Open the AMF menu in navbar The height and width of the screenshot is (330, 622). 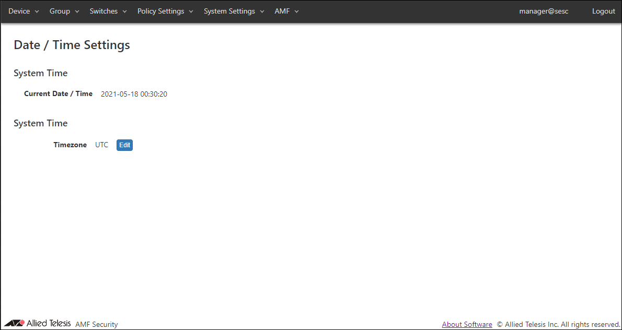point(282,11)
